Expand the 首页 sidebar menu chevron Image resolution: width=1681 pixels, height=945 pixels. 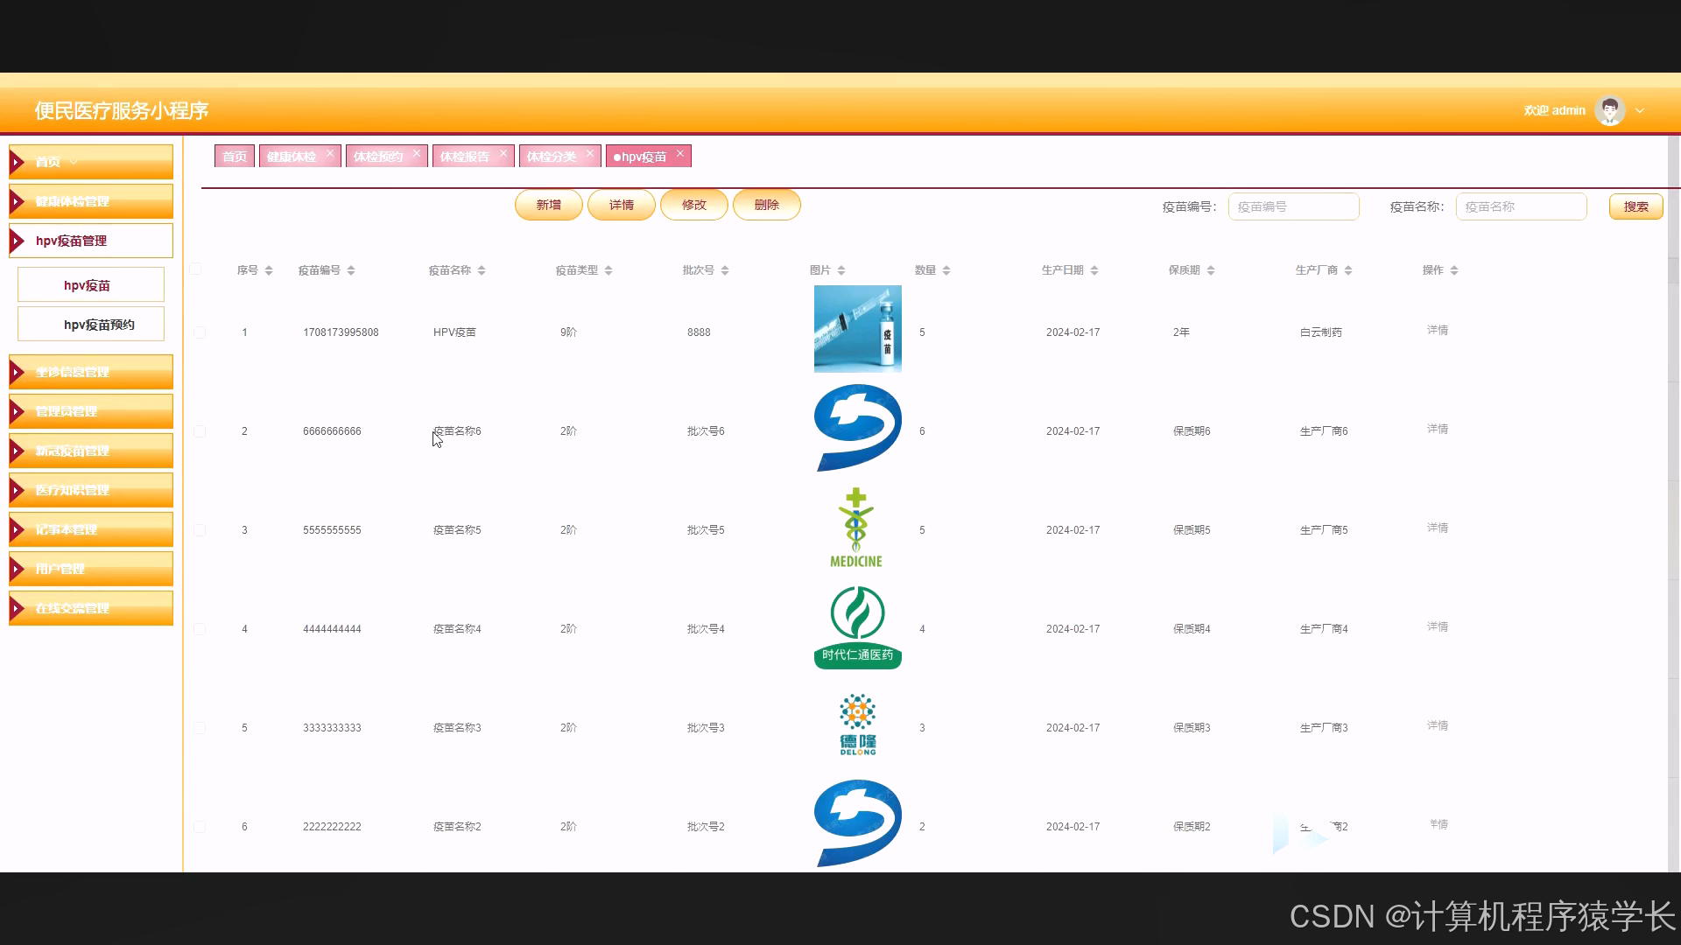pyautogui.click(x=74, y=162)
